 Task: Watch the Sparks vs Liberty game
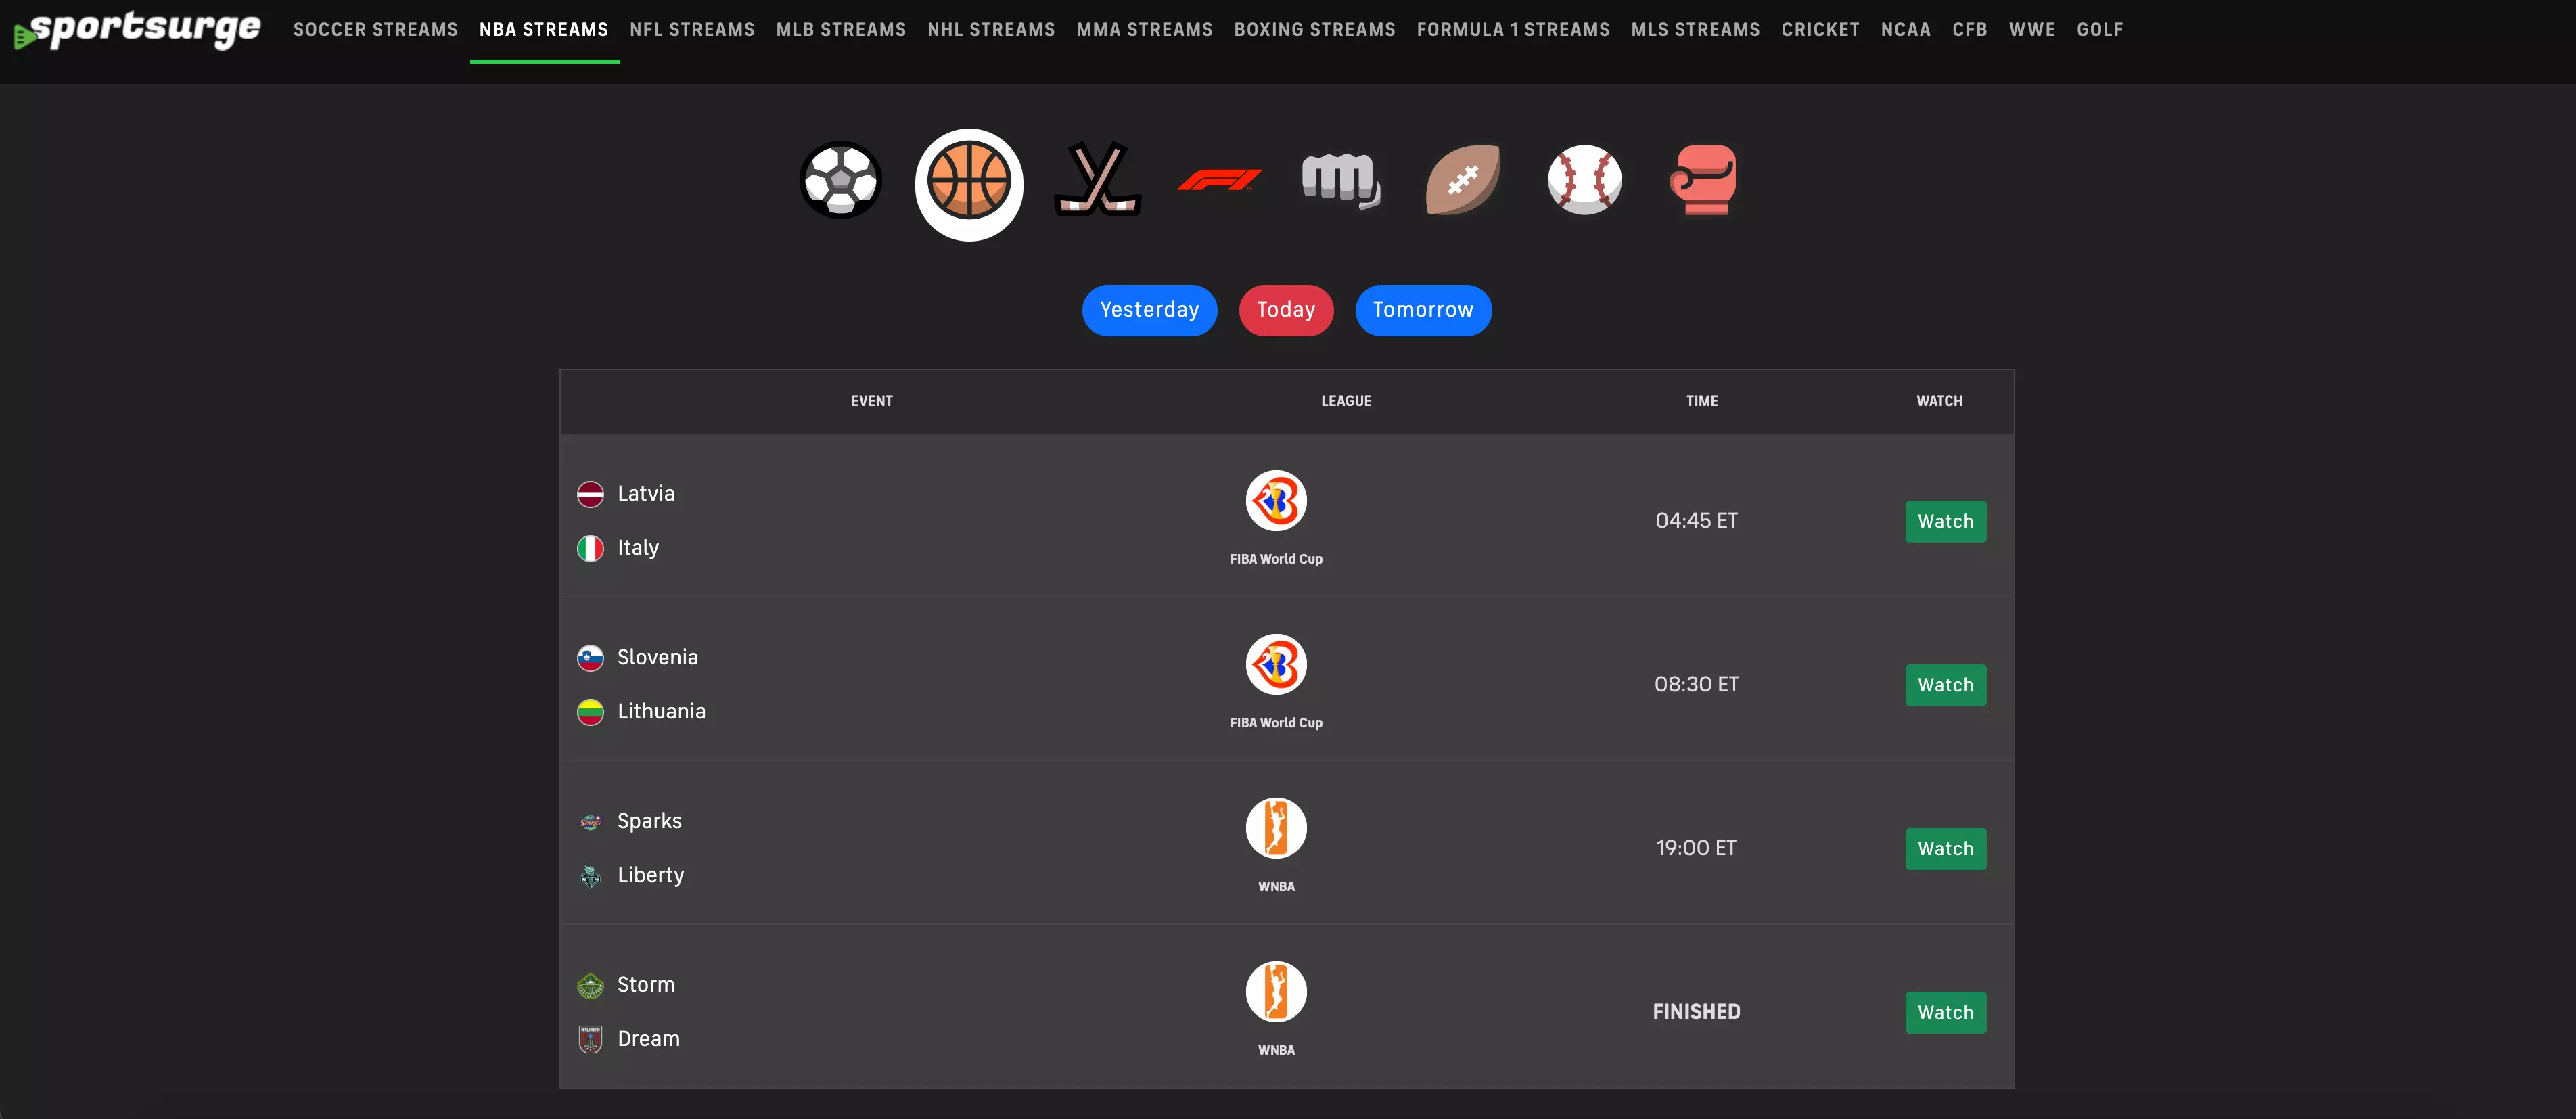tap(1945, 849)
